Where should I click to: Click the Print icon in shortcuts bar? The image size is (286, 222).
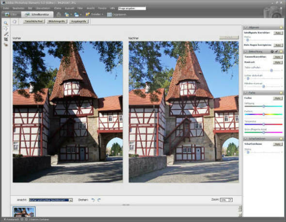pyautogui.click(x=59, y=15)
